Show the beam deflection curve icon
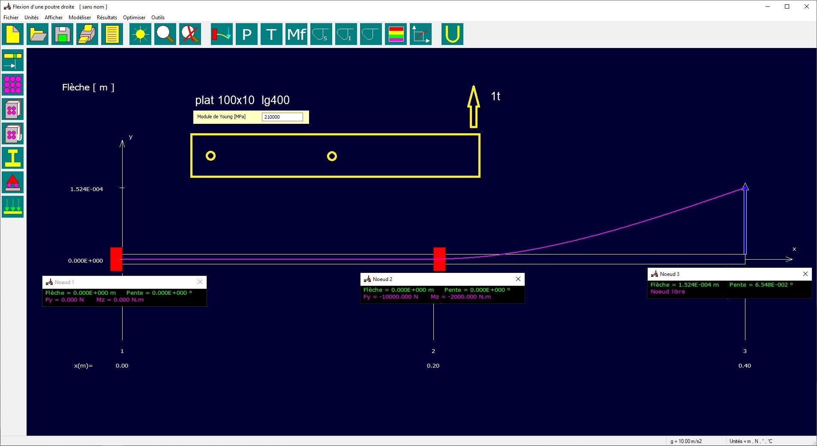Image resolution: width=817 pixels, height=446 pixels. tap(222, 34)
